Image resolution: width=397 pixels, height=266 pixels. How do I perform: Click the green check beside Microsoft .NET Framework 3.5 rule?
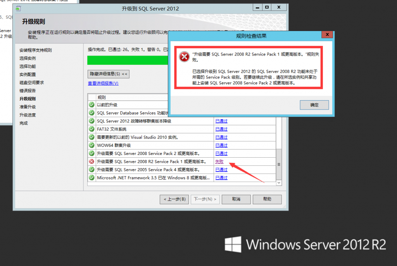(x=91, y=177)
